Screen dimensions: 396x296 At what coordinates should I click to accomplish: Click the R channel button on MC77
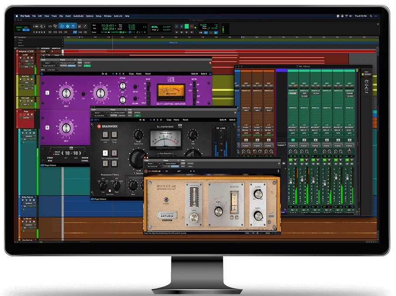47,127
